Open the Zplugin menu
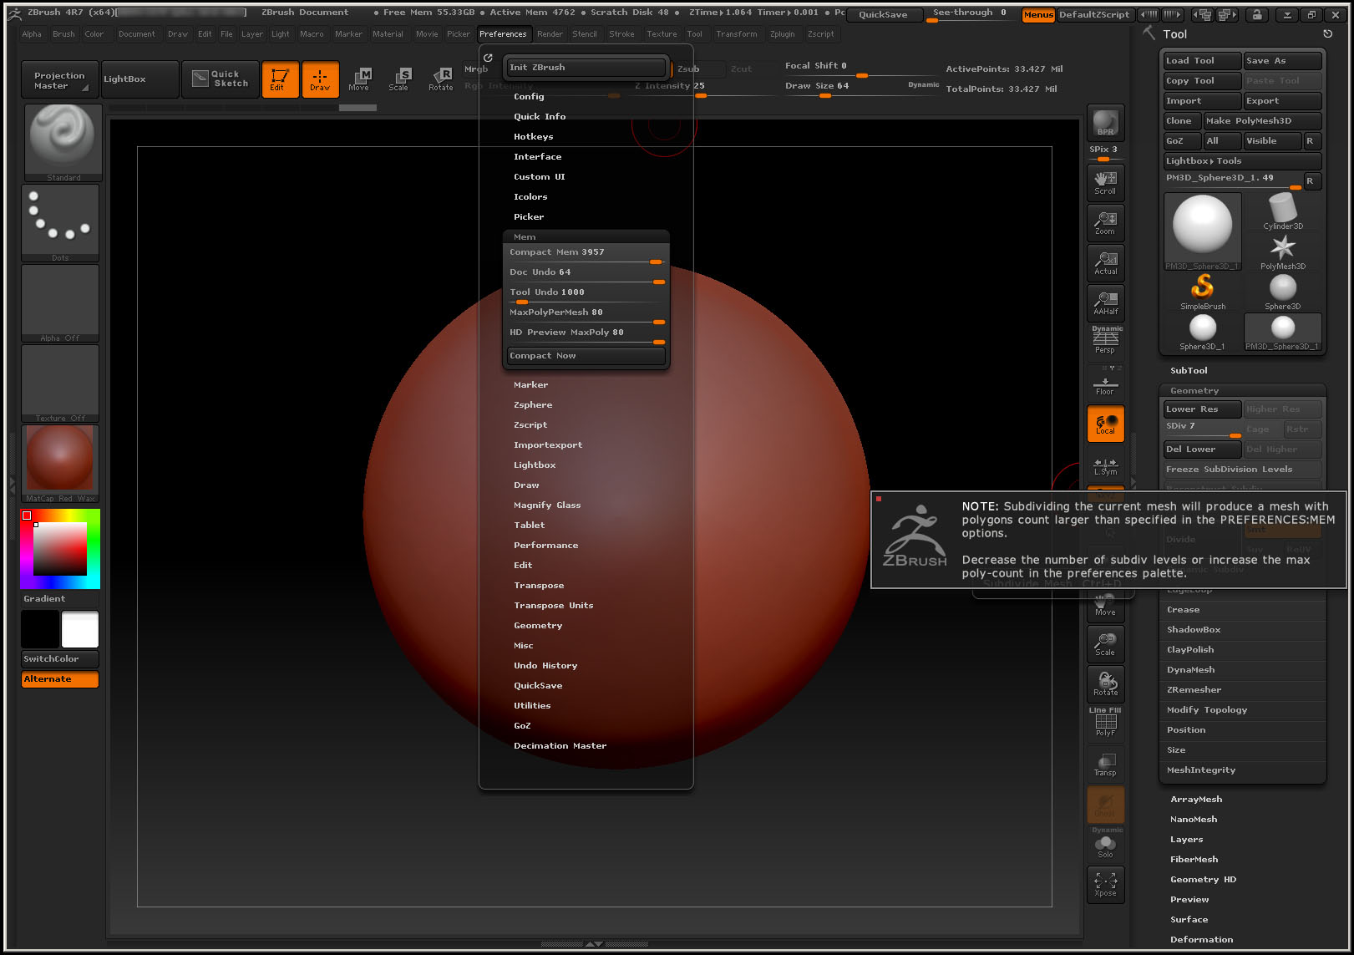Viewport: 1354px width, 955px height. click(x=783, y=34)
